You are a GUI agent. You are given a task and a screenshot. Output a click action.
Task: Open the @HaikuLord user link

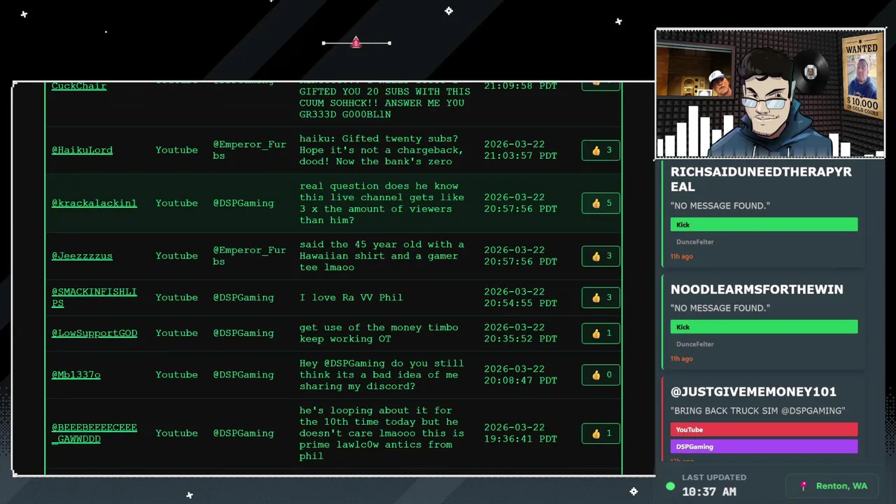tap(82, 150)
